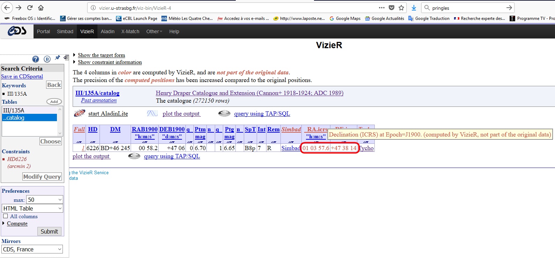555x258 pixels.
Task: Click the AladinLite galaxy icon
Action: click(79, 113)
